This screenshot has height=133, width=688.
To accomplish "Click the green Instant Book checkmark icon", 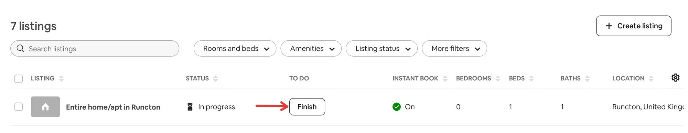I will pyautogui.click(x=397, y=107).
